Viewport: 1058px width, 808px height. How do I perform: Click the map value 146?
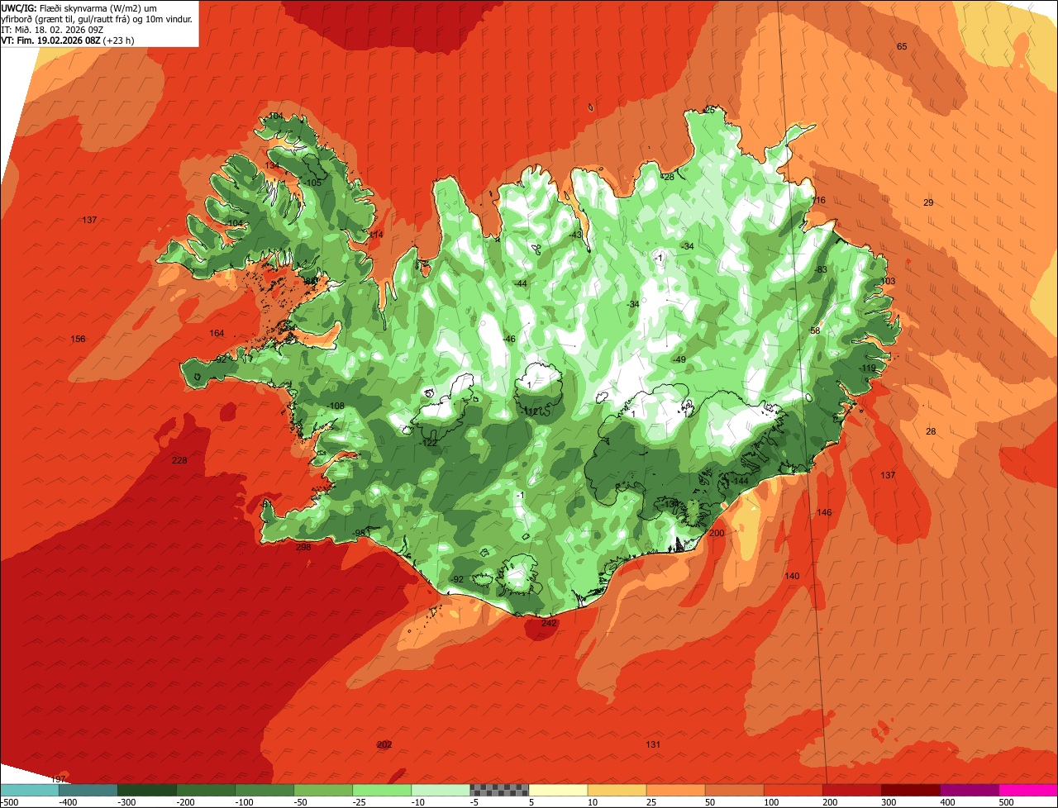pos(824,512)
